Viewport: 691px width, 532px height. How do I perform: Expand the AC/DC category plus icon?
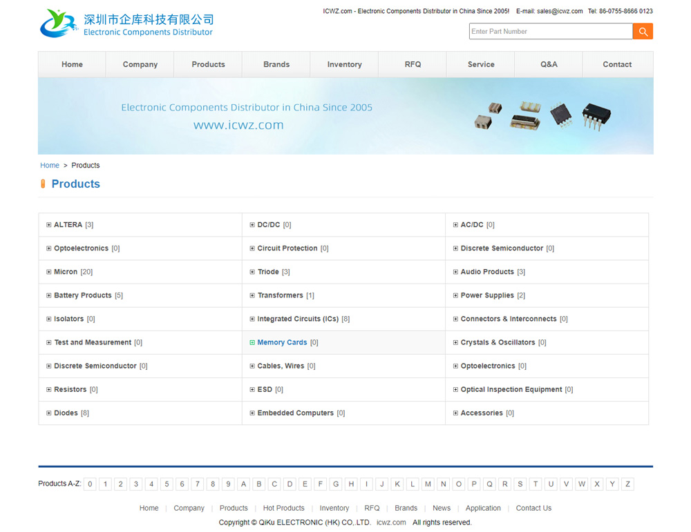tap(455, 225)
